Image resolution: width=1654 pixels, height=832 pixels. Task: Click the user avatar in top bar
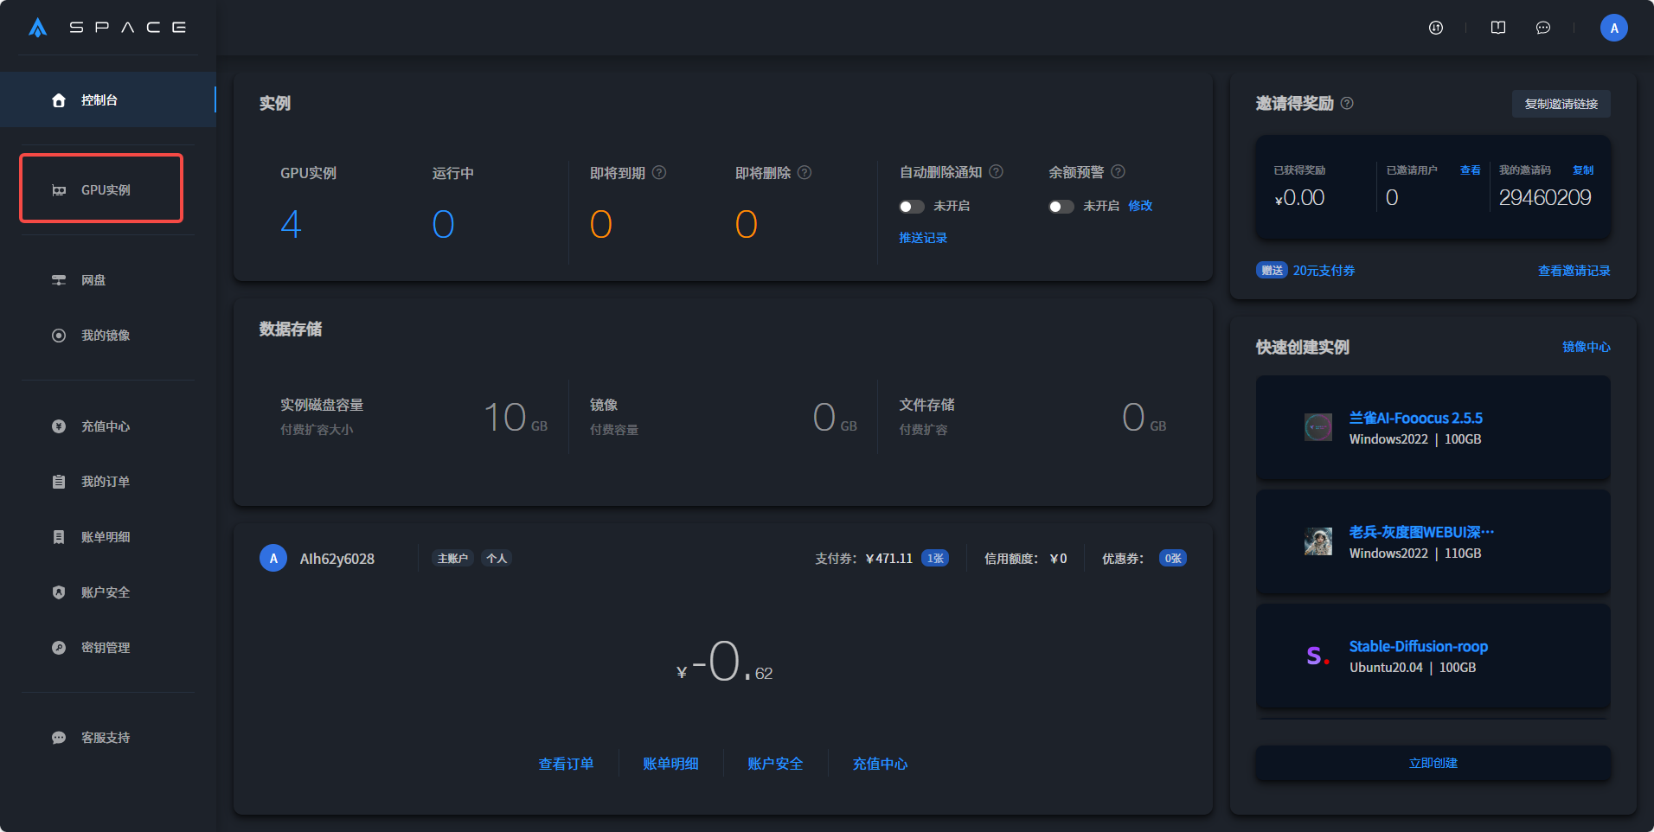tap(1613, 28)
